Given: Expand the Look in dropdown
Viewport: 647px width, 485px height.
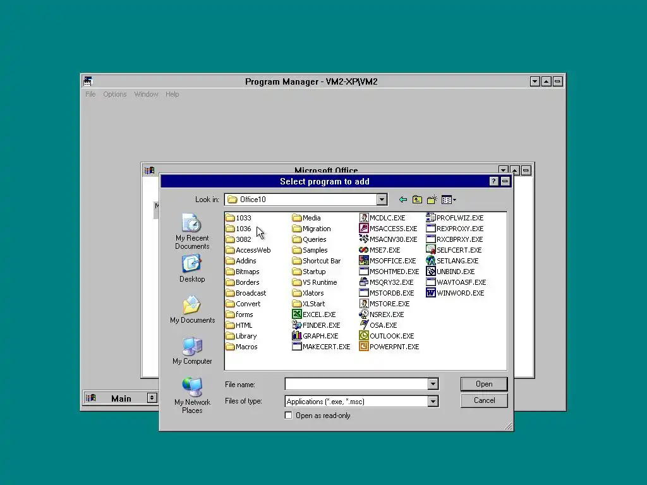Looking at the screenshot, I should [x=382, y=200].
